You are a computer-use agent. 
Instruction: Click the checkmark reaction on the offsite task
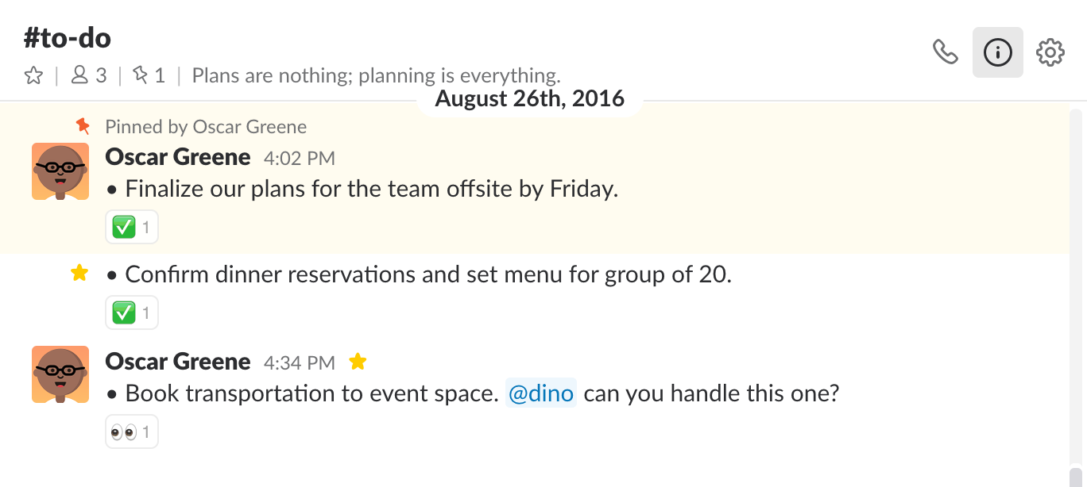click(x=131, y=226)
